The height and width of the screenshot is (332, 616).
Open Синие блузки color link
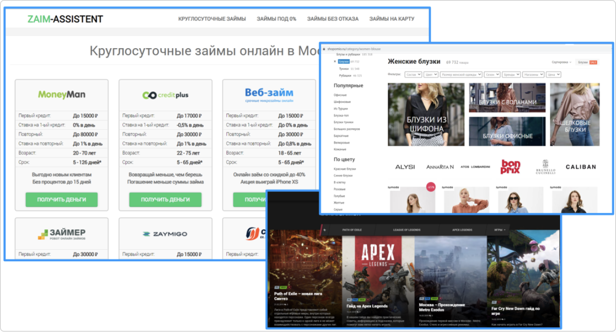point(343,176)
